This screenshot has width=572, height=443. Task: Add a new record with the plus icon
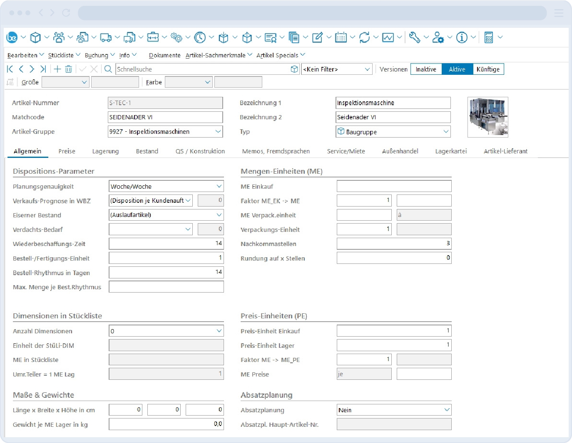(57, 69)
